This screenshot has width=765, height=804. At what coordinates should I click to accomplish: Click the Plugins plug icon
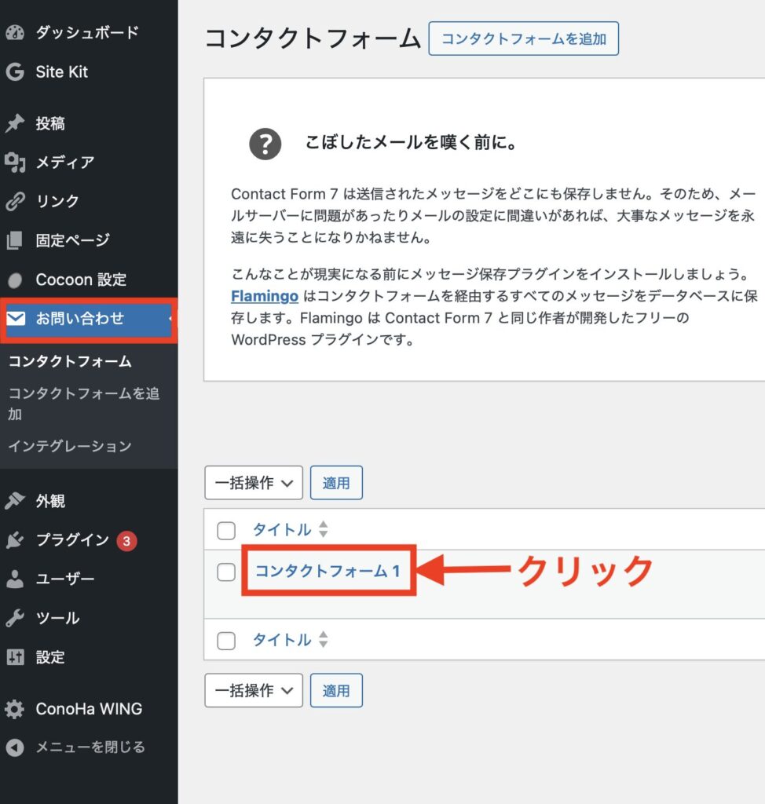pos(15,540)
